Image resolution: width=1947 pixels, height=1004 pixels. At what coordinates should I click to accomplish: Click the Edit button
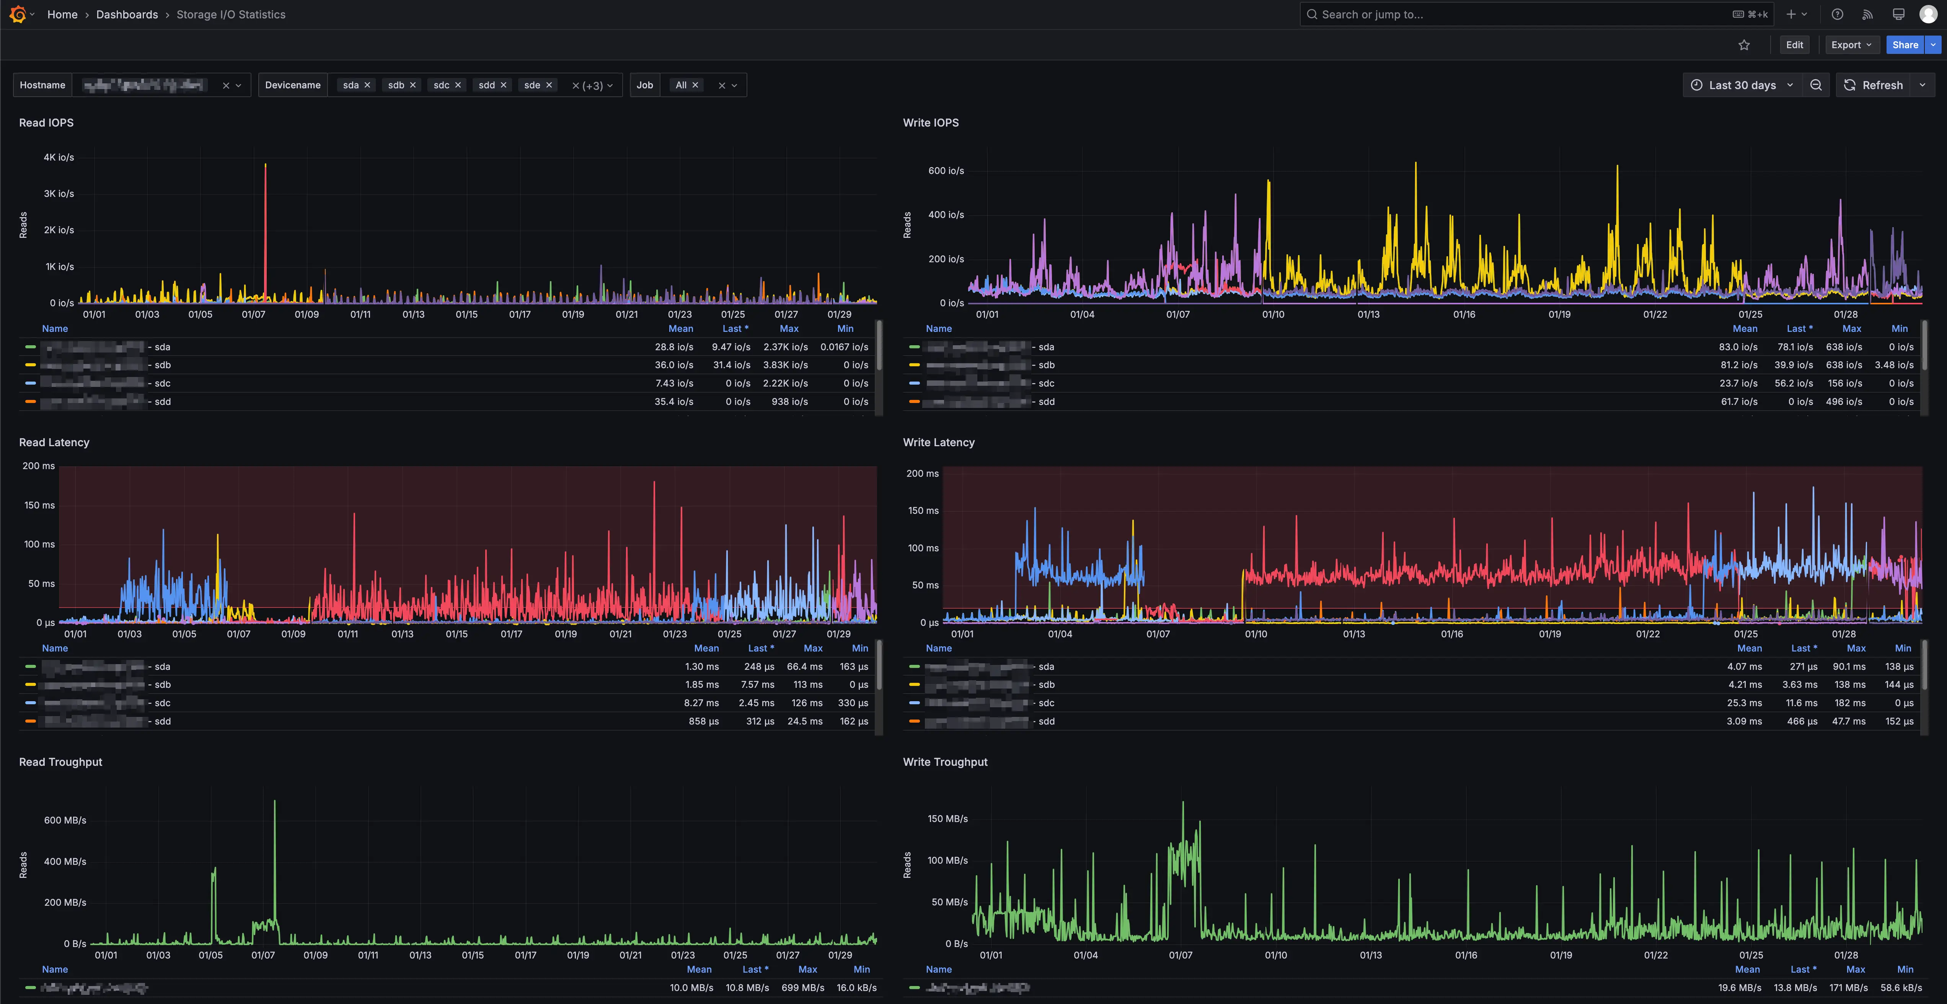1794,44
